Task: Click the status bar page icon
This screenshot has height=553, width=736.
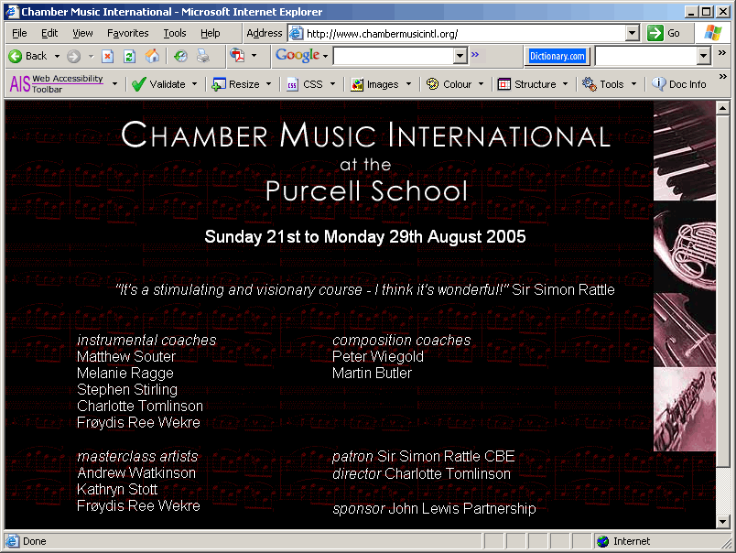Action: pos(12,541)
